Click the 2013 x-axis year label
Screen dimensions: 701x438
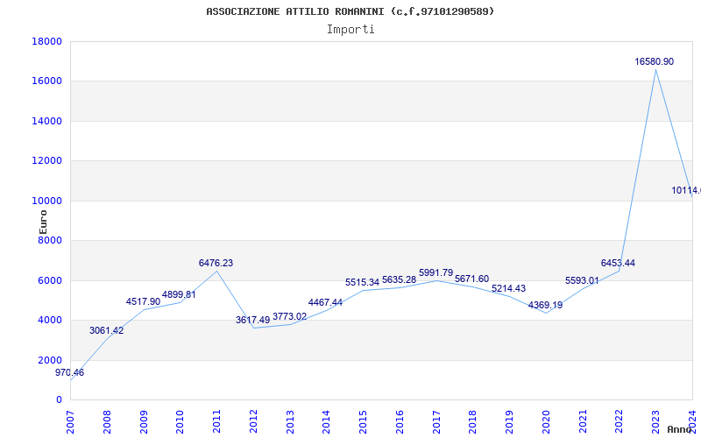pyautogui.click(x=290, y=422)
